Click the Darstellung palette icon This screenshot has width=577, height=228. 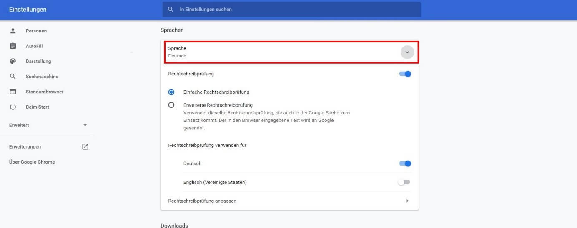[x=13, y=61]
